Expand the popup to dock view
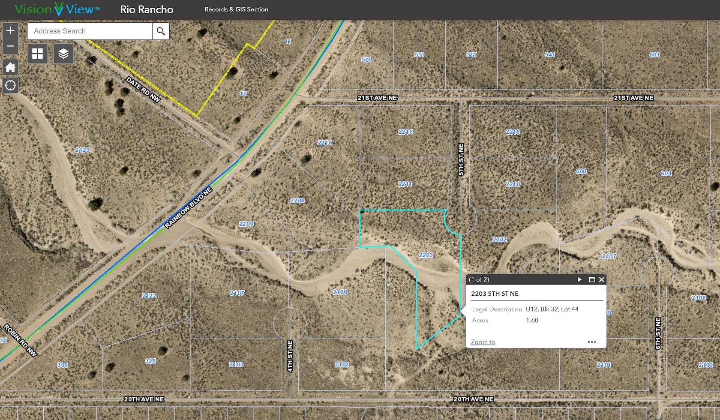Viewport: 720px width, 420px height. pyautogui.click(x=592, y=279)
